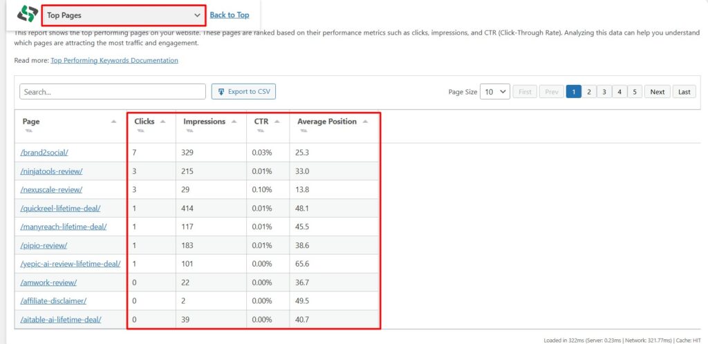Expand the Page Size dropdown
Screen dimensions: 708x344
tap(495, 92)
